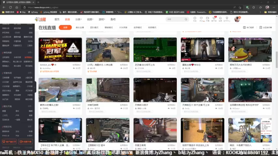
Task: Go back in the browser
Action: (4, 7)
